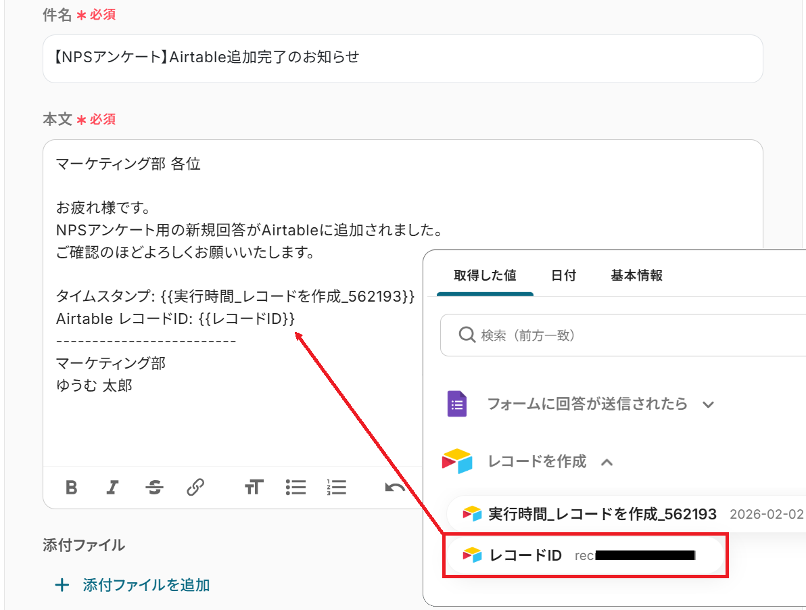Apply strikethrough formatting in editor toolbar
This screenshot has height=610, width=806.
tap(154, 487)
